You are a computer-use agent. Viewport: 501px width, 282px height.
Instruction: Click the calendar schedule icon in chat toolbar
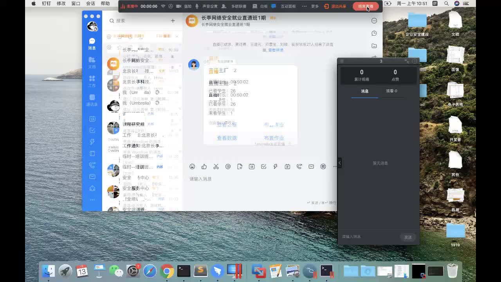click(x=252, y=166)
